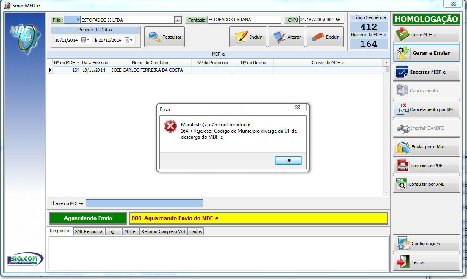Switch to the MDFe tab

click(x=130, y=231)
